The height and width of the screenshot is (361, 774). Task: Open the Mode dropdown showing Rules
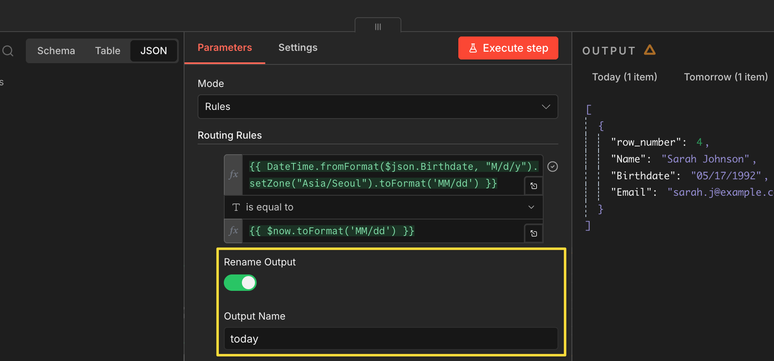pos(378,107)
